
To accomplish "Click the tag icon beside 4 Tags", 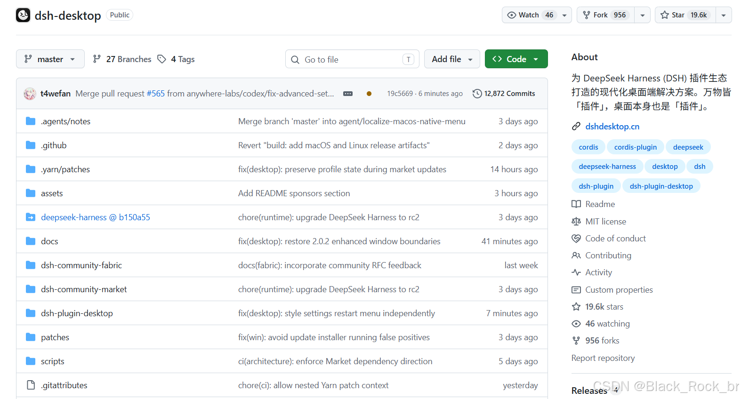I will [162, 59].
